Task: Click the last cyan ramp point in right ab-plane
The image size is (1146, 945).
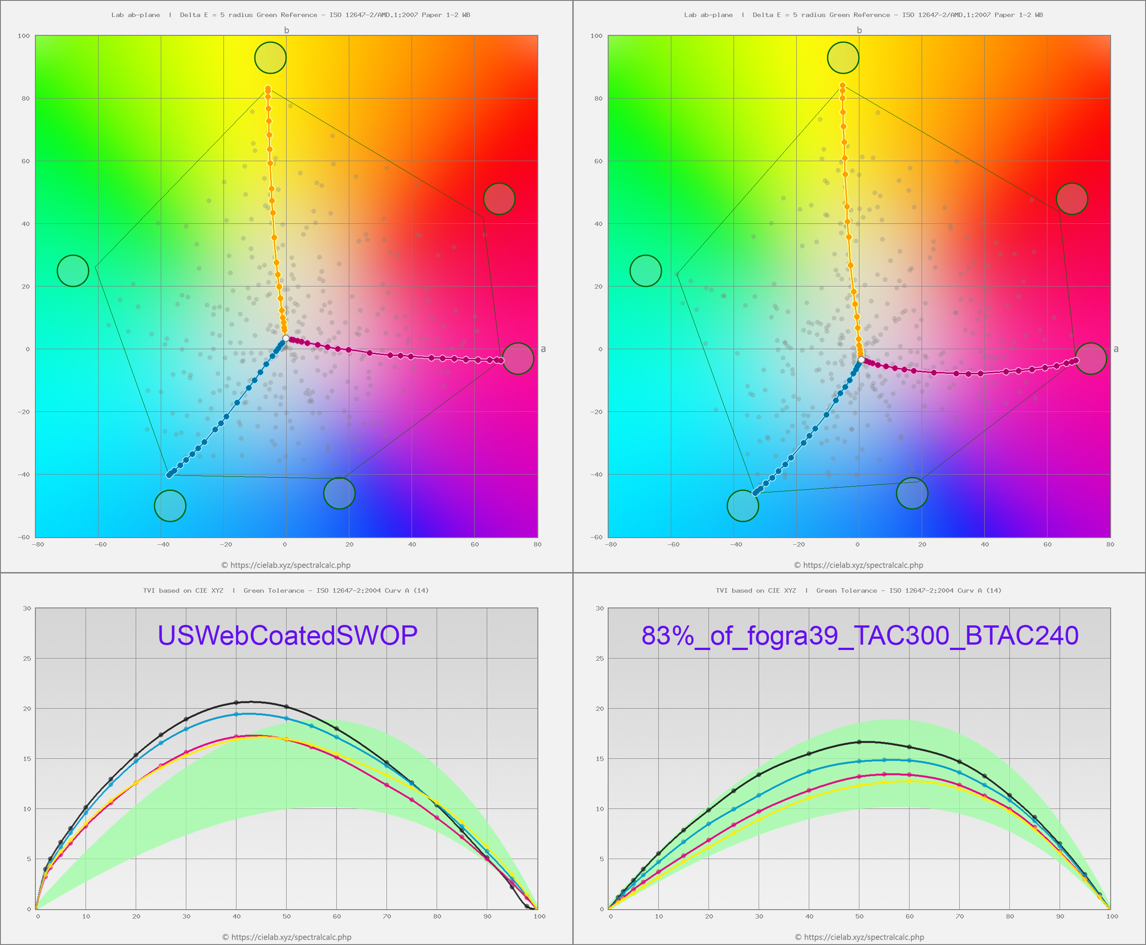Action: pyautogui.click(x=755, y=493)
